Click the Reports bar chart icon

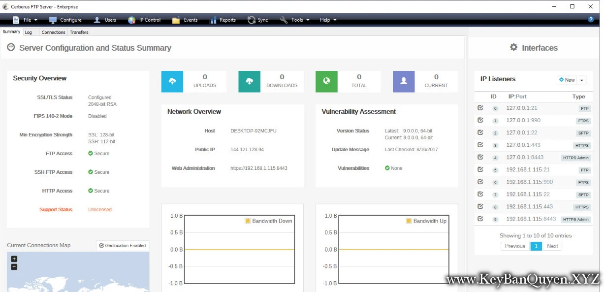tap(213, 20)
